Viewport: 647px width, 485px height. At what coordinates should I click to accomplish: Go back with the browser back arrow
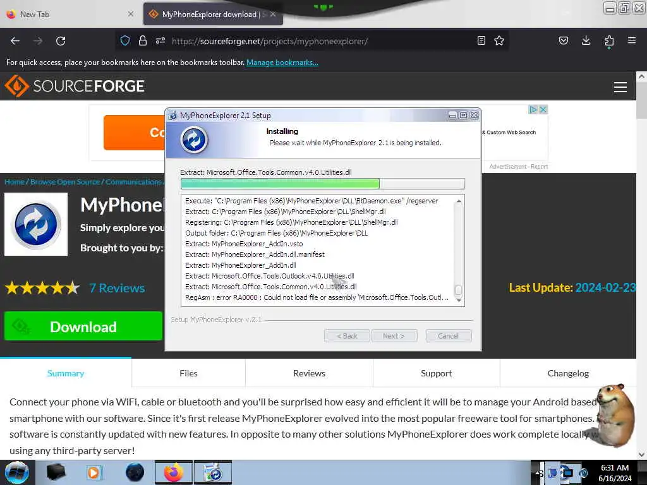coord(15,41)
